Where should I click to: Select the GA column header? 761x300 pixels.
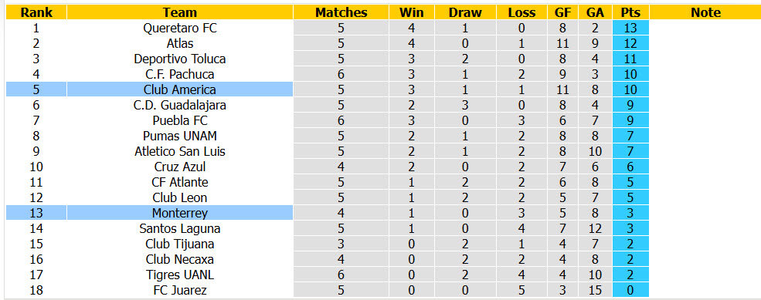click(x=595, y=12)
